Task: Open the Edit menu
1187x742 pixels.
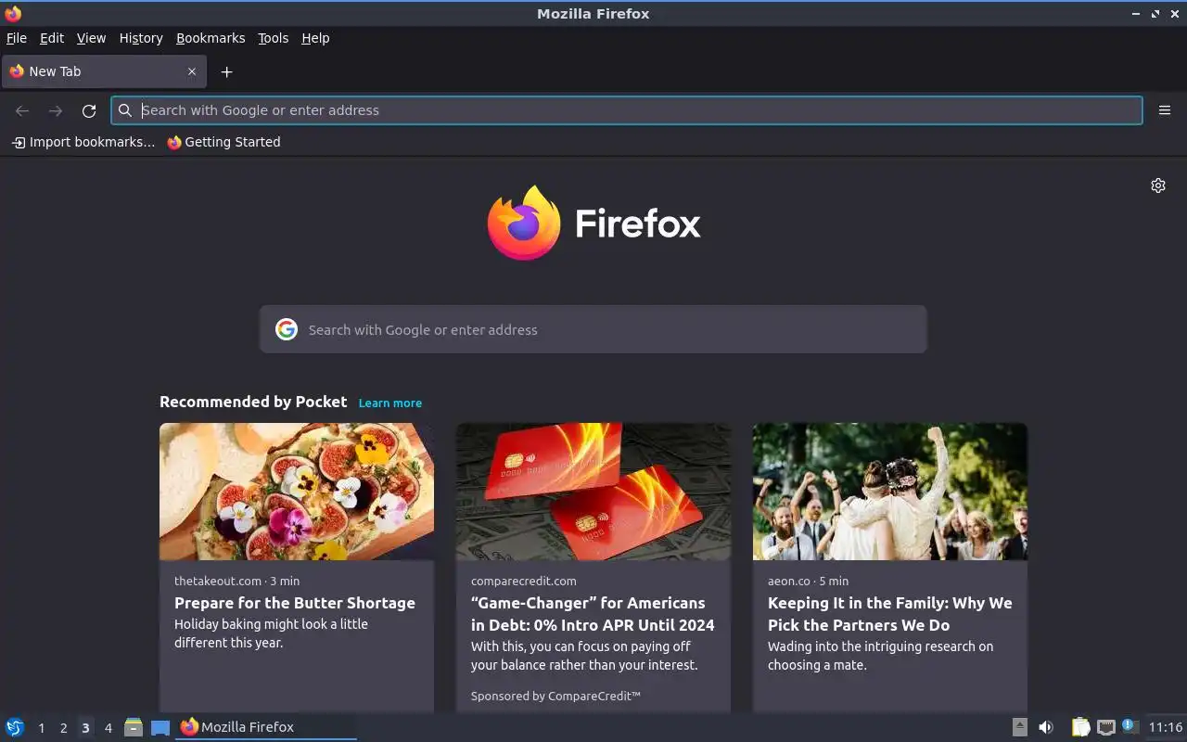Action: tap(52, 38)
